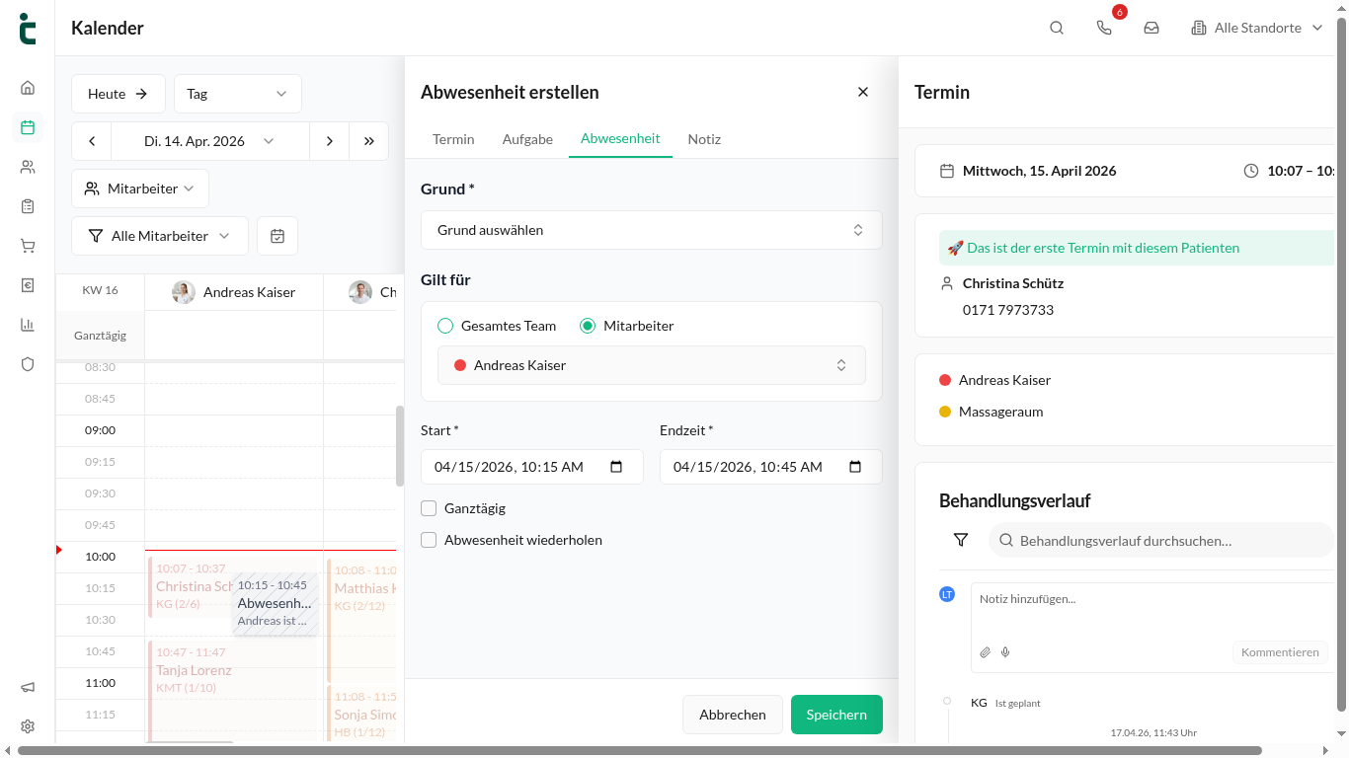Click the Andreas Kaiser column header
Image resolution: width=1349 pixels, height=758 pixels.
click(234, 292)
